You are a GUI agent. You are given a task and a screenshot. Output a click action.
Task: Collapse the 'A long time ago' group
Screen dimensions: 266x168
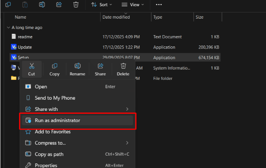(x=8, y=28)
